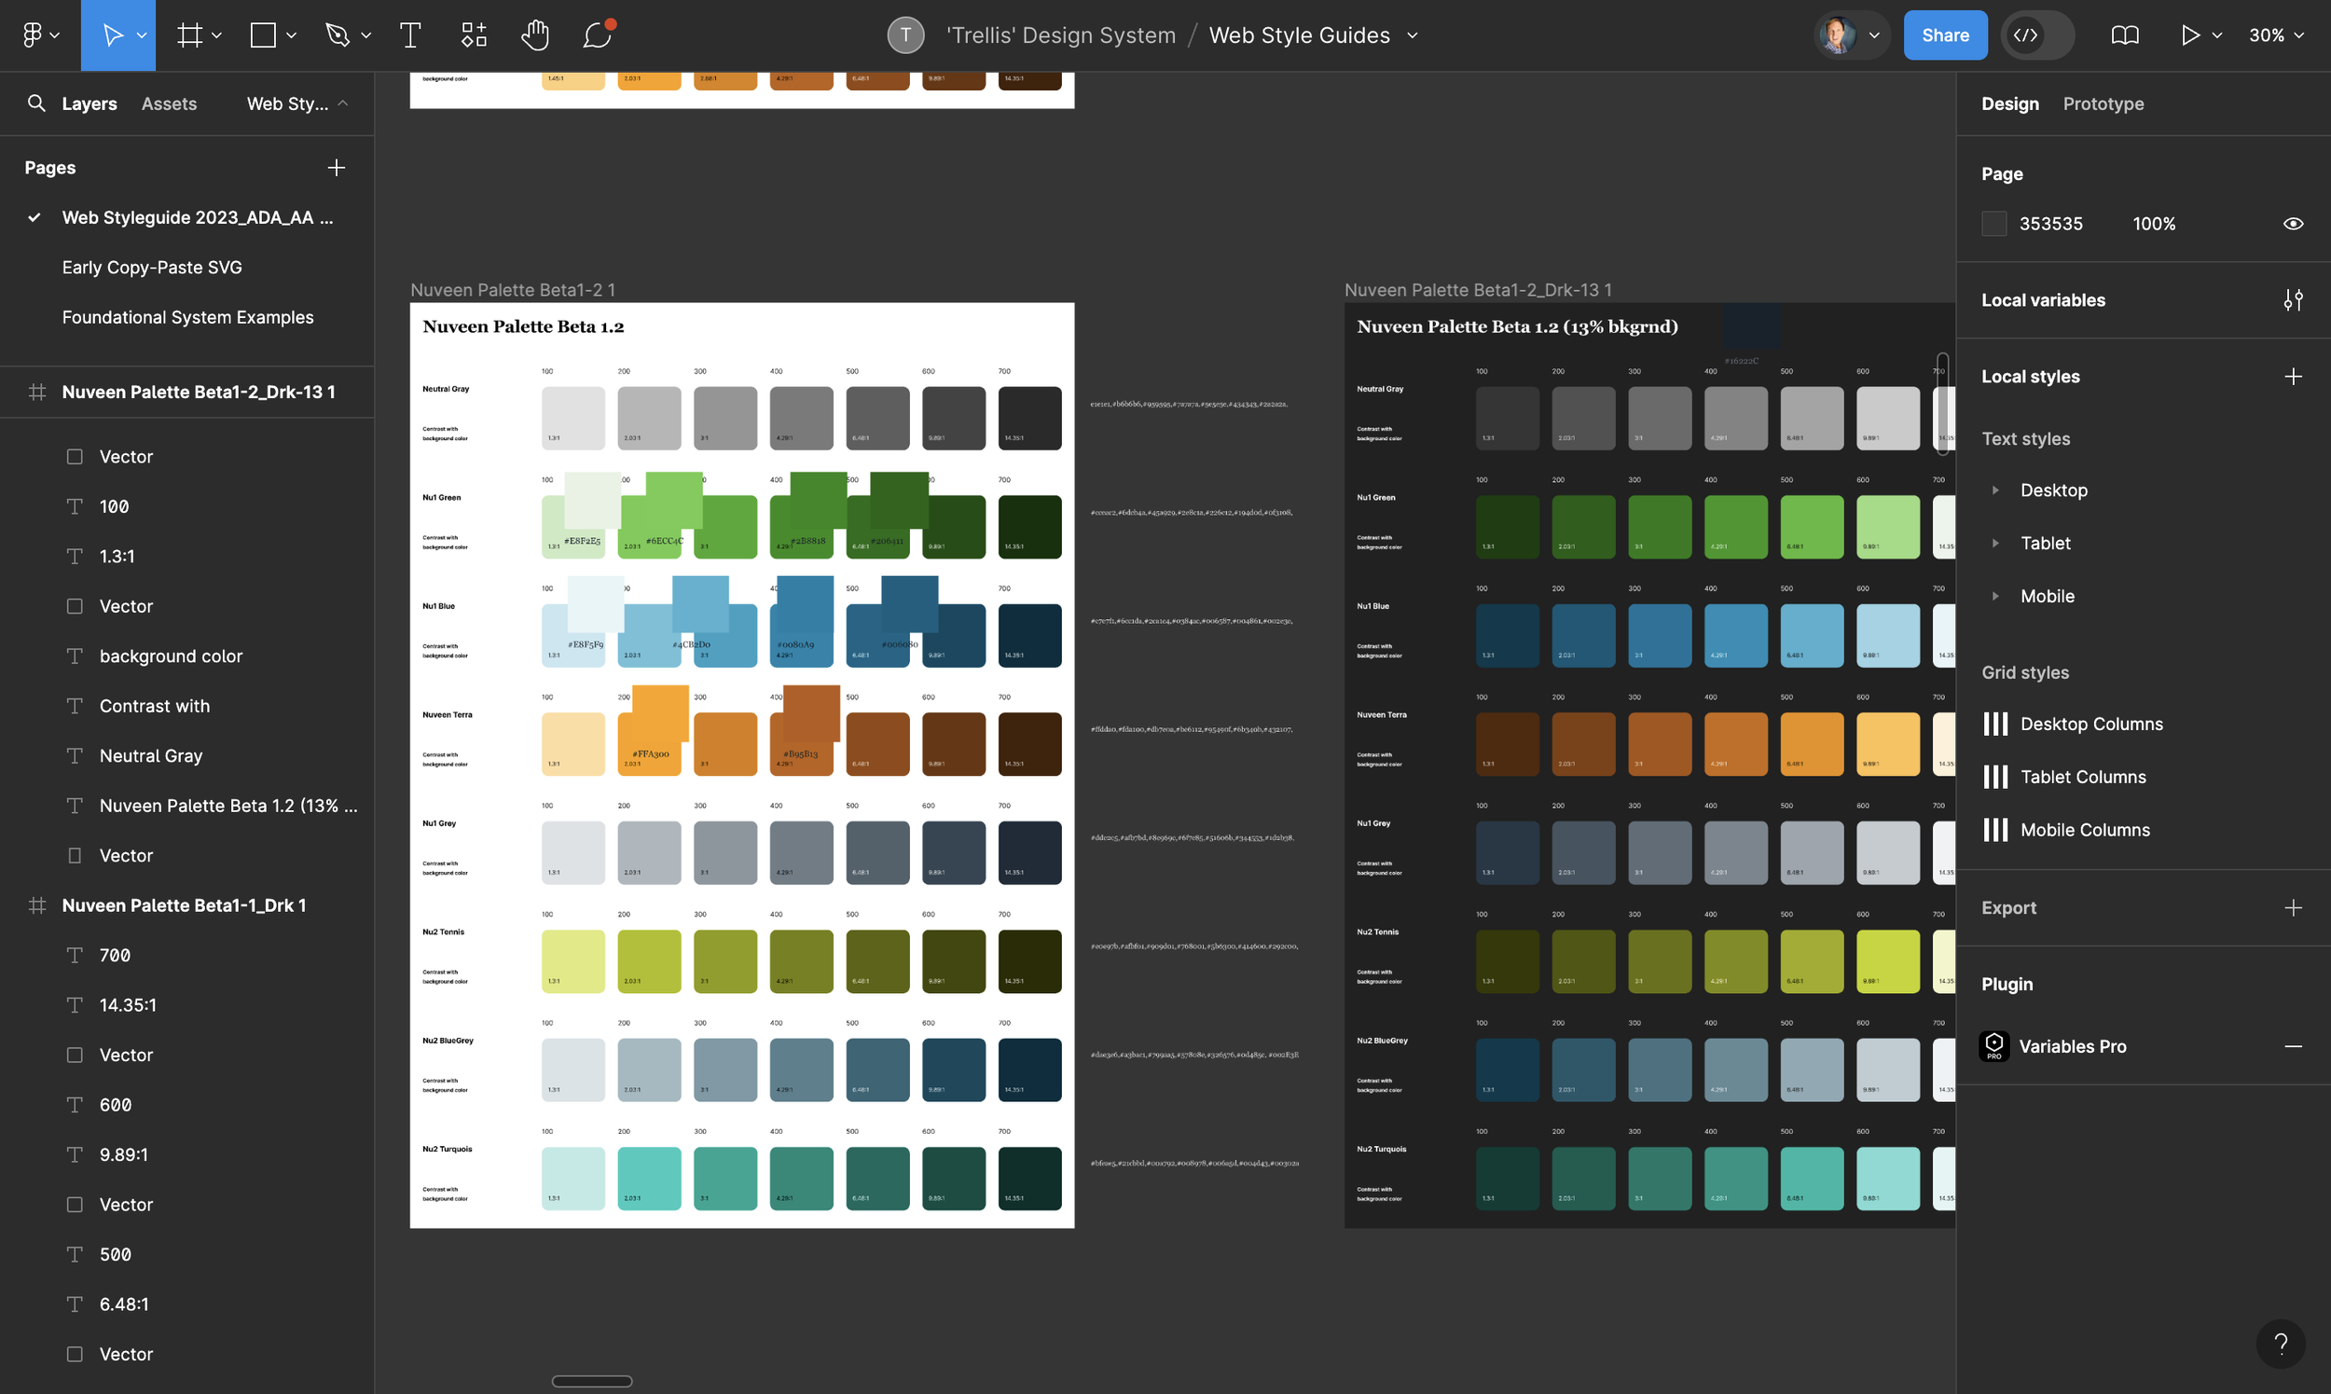Click the Variables Pro plugin icon
Screen dimensions: 2331x1394
pyautogui.click(x=1993, y=1045)
